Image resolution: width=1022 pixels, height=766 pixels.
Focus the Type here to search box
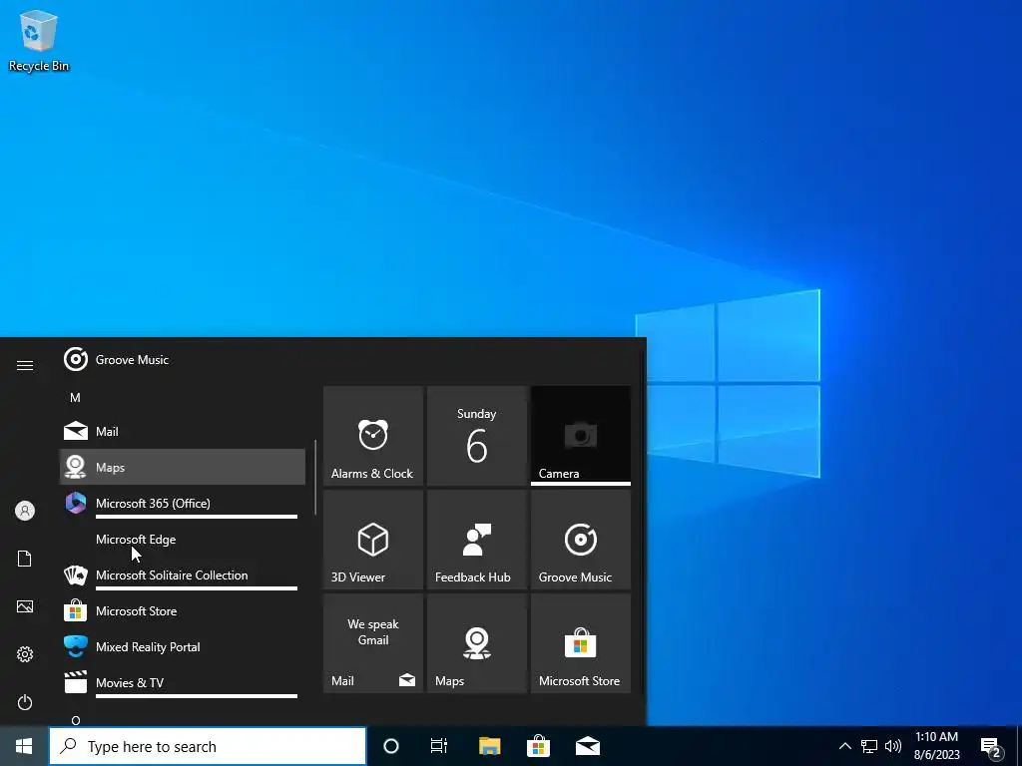point(208,746)
